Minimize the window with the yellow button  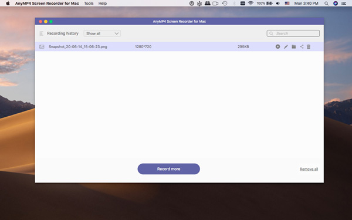[x=46, y=22]
